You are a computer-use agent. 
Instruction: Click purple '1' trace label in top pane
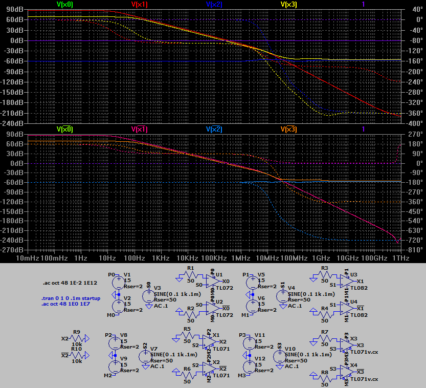[363, 4]
